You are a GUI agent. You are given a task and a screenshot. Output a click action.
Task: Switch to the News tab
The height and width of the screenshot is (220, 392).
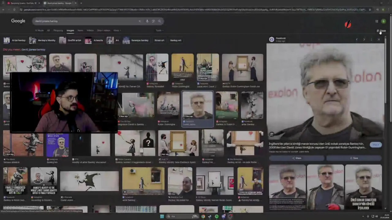(x=80, y=30)
